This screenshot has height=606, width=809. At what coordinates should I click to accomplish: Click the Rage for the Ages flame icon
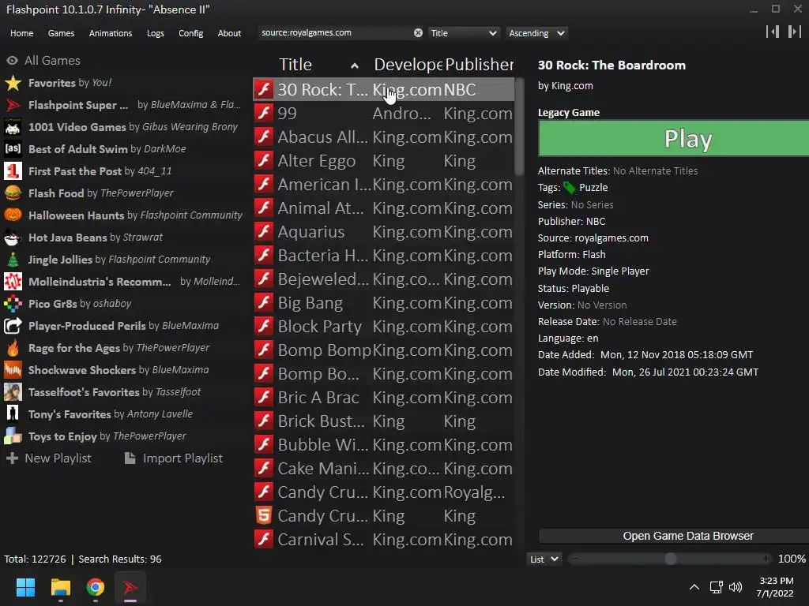pyautogui.click(x=13, y=348)
